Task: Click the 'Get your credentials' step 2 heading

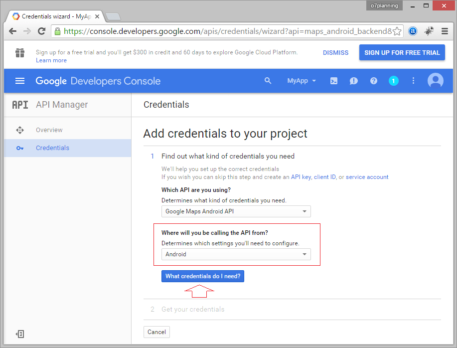Action: point(193,309)
